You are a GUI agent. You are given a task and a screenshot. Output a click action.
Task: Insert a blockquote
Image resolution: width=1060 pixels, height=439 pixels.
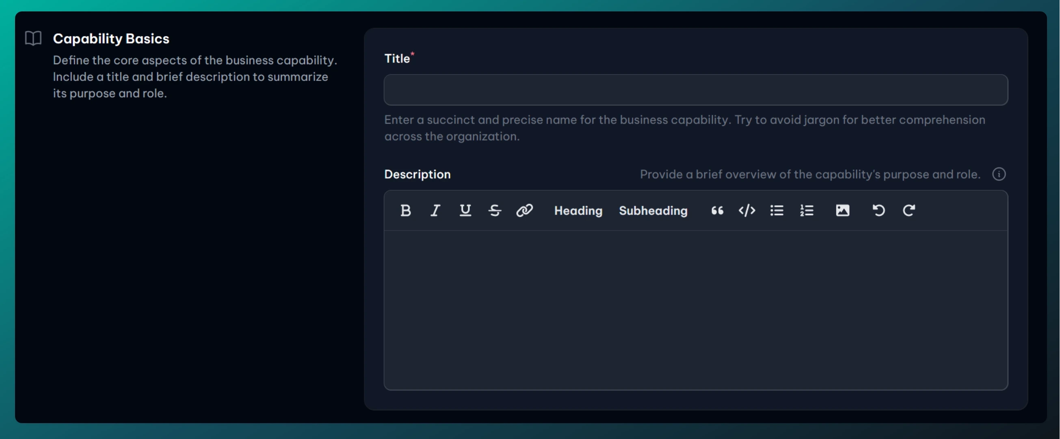[x=717, y=211]
